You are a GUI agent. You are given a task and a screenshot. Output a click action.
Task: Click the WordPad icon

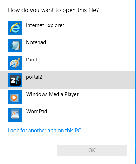15,115
